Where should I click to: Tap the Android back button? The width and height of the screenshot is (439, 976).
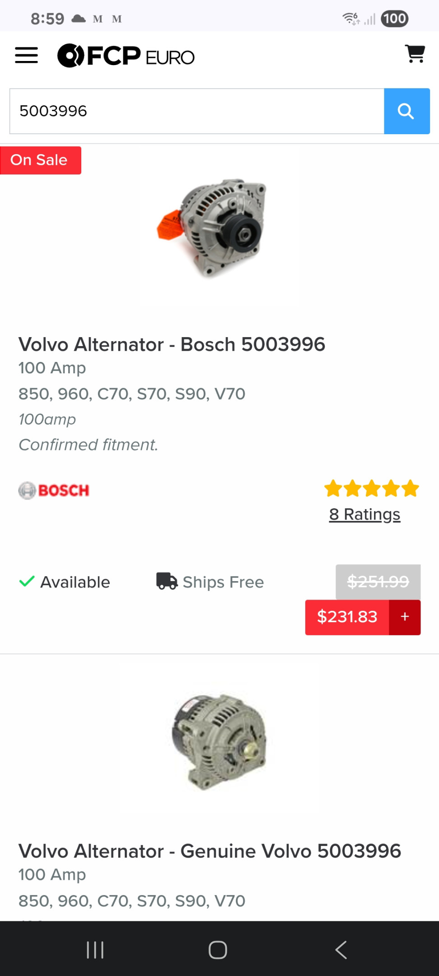click(x=341, y=950)
